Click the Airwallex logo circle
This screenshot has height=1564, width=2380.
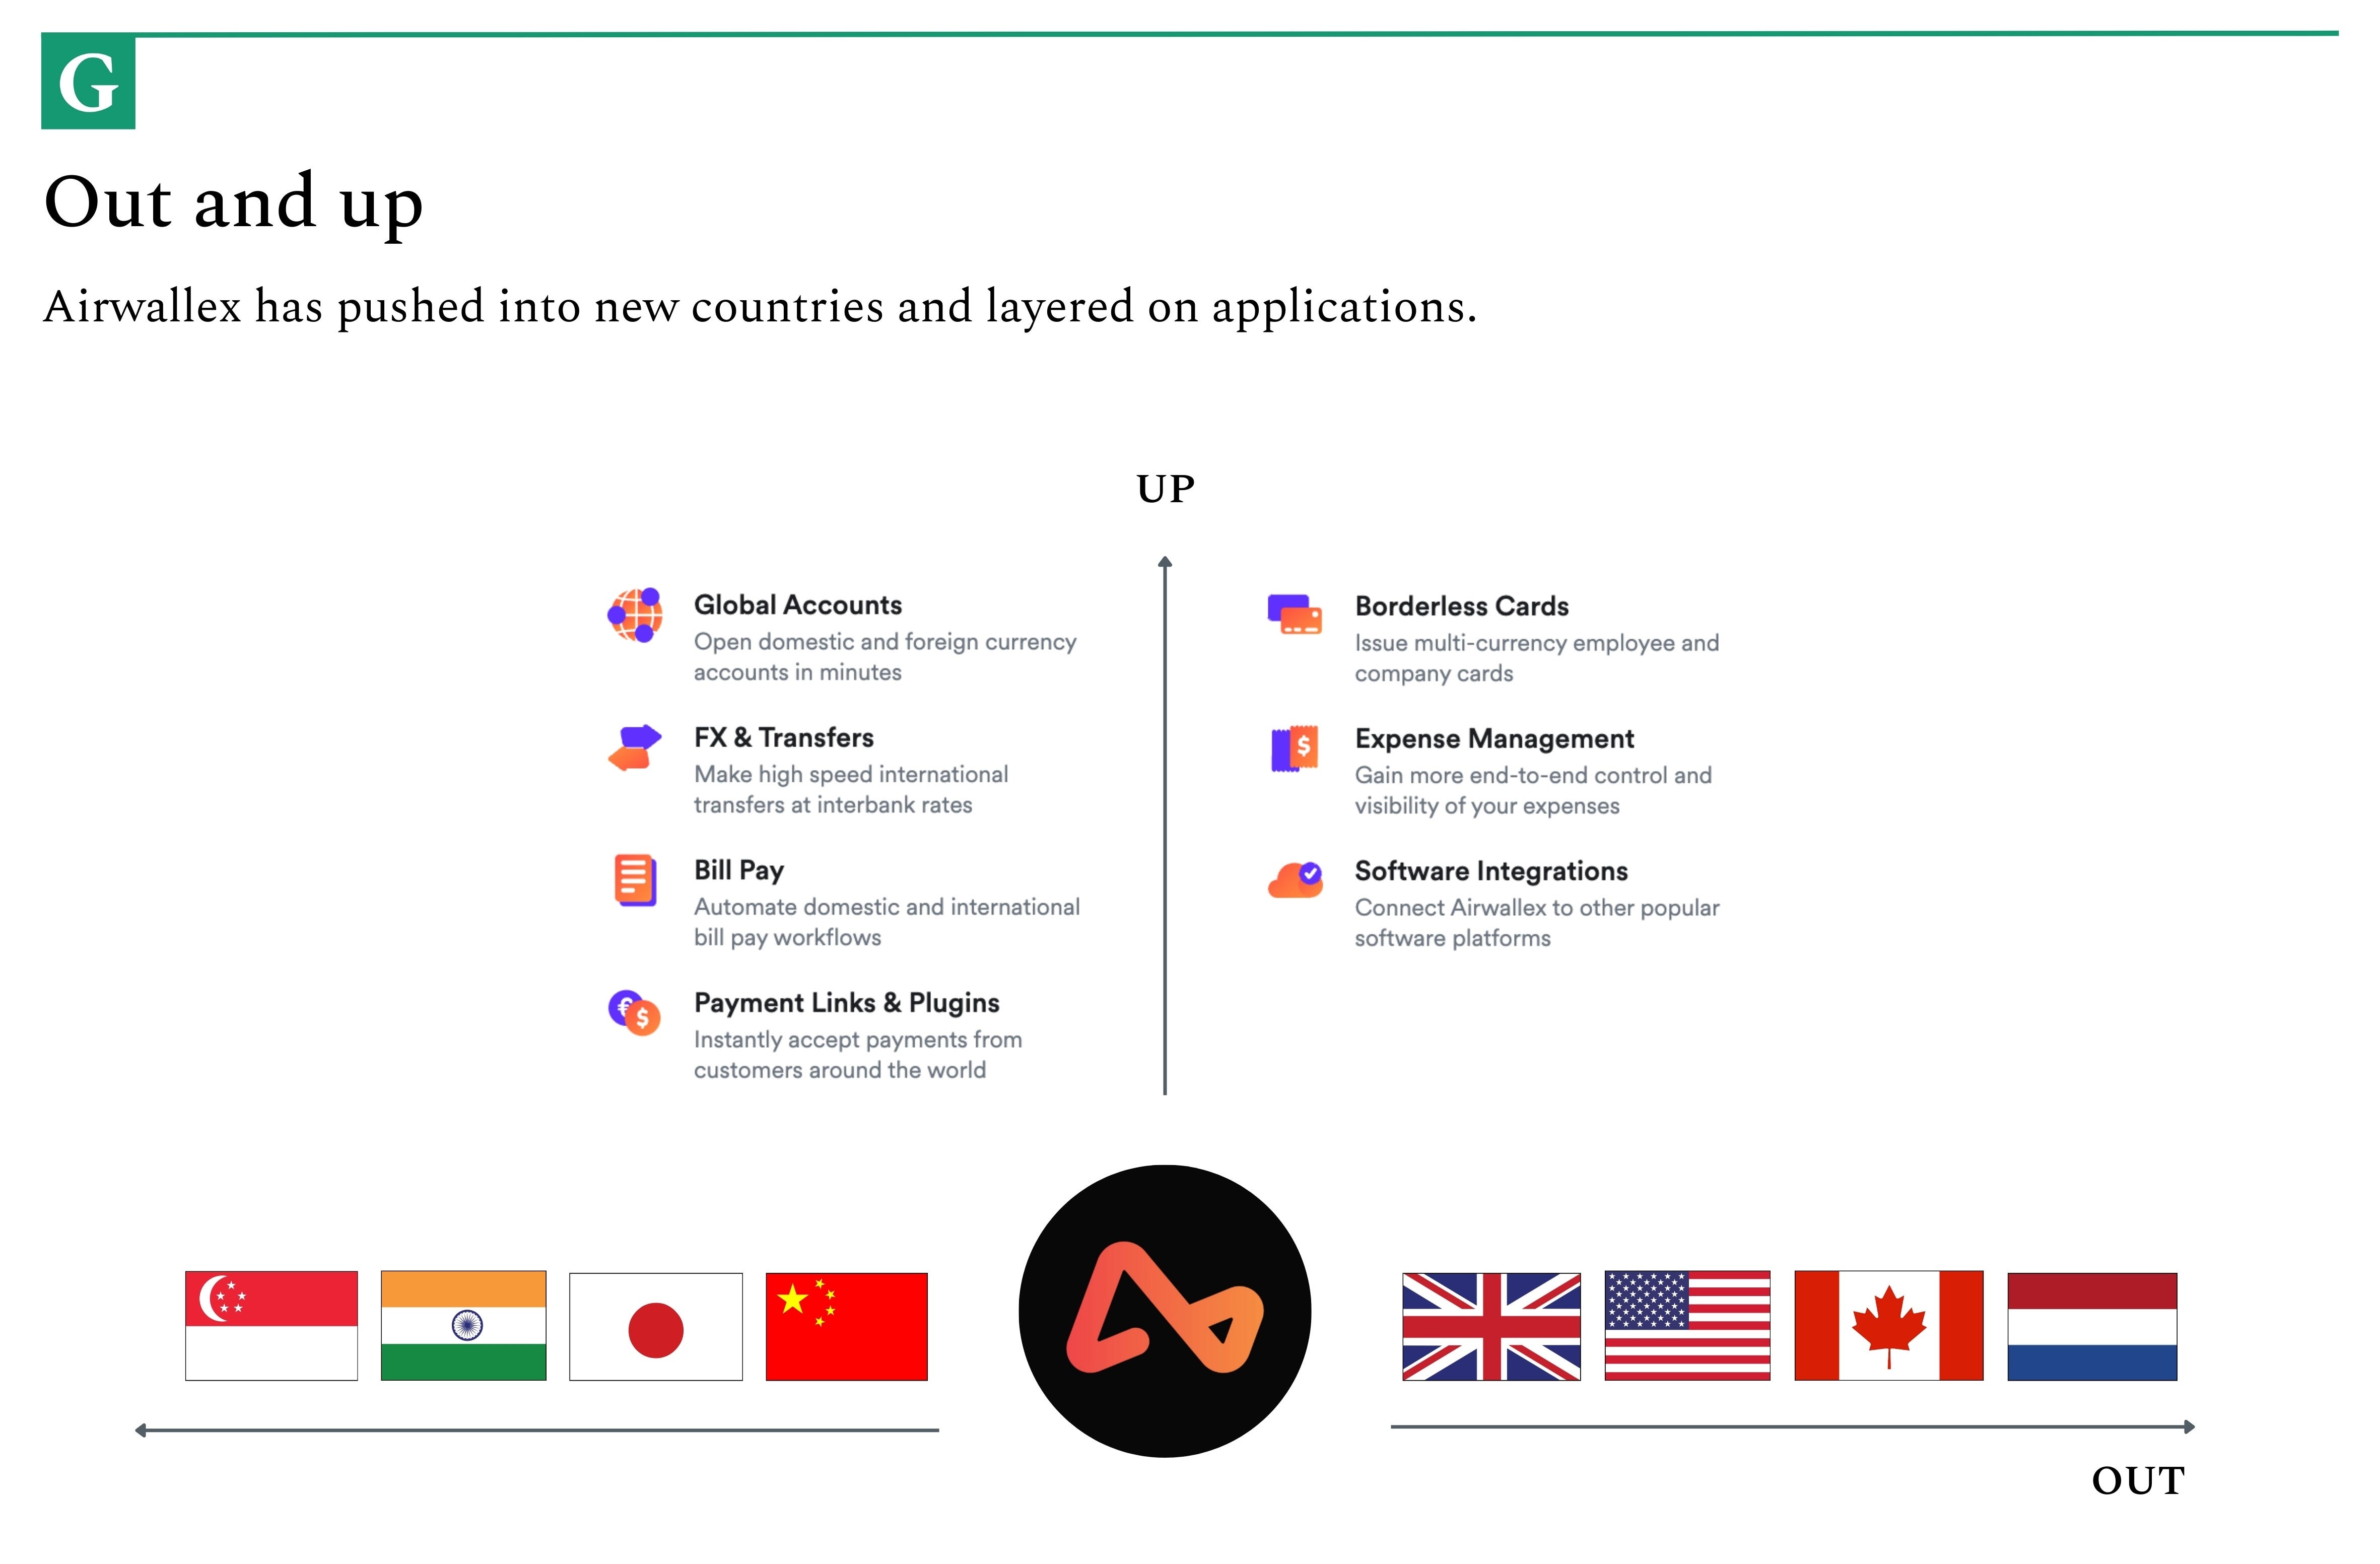[x=1165, y=1311]
